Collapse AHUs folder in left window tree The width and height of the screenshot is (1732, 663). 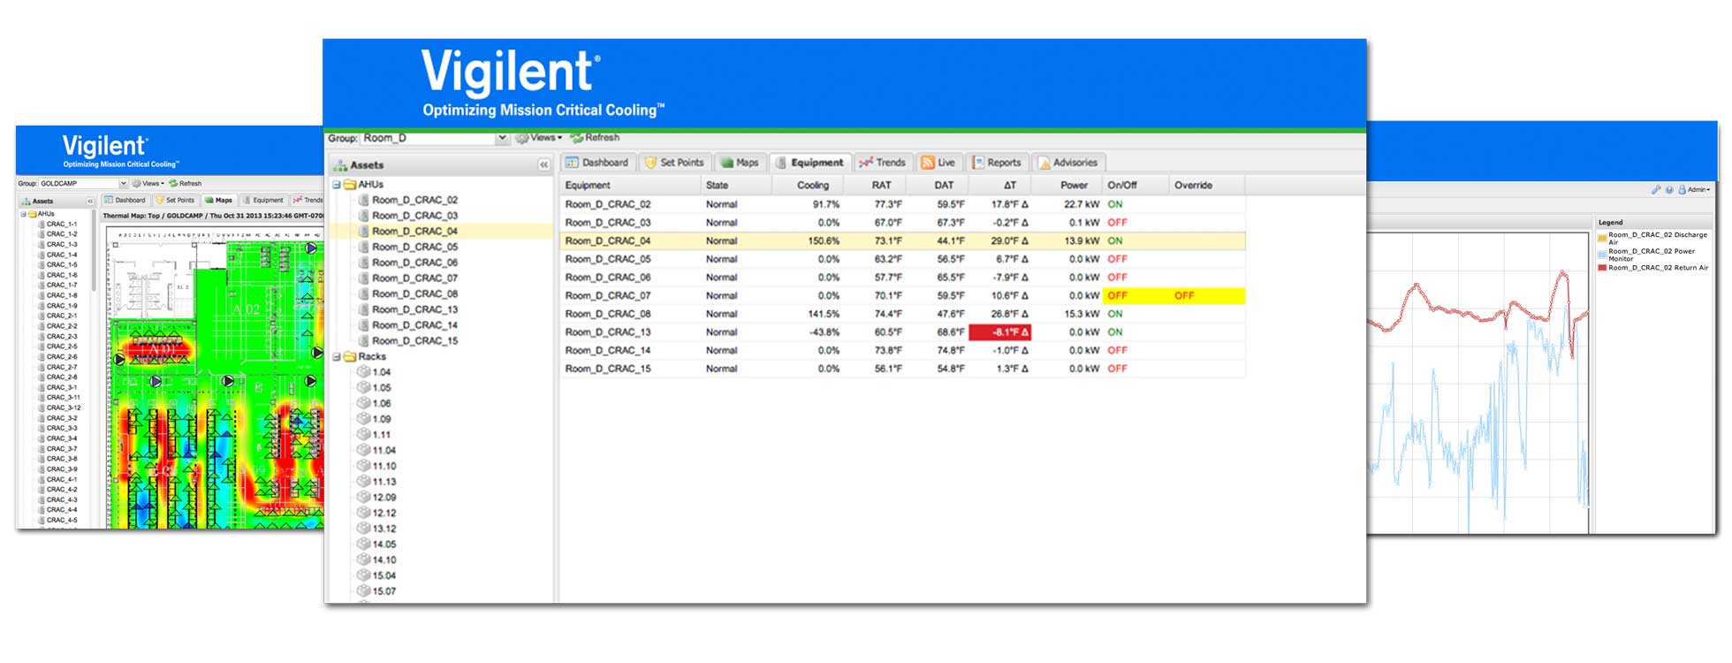23,214
